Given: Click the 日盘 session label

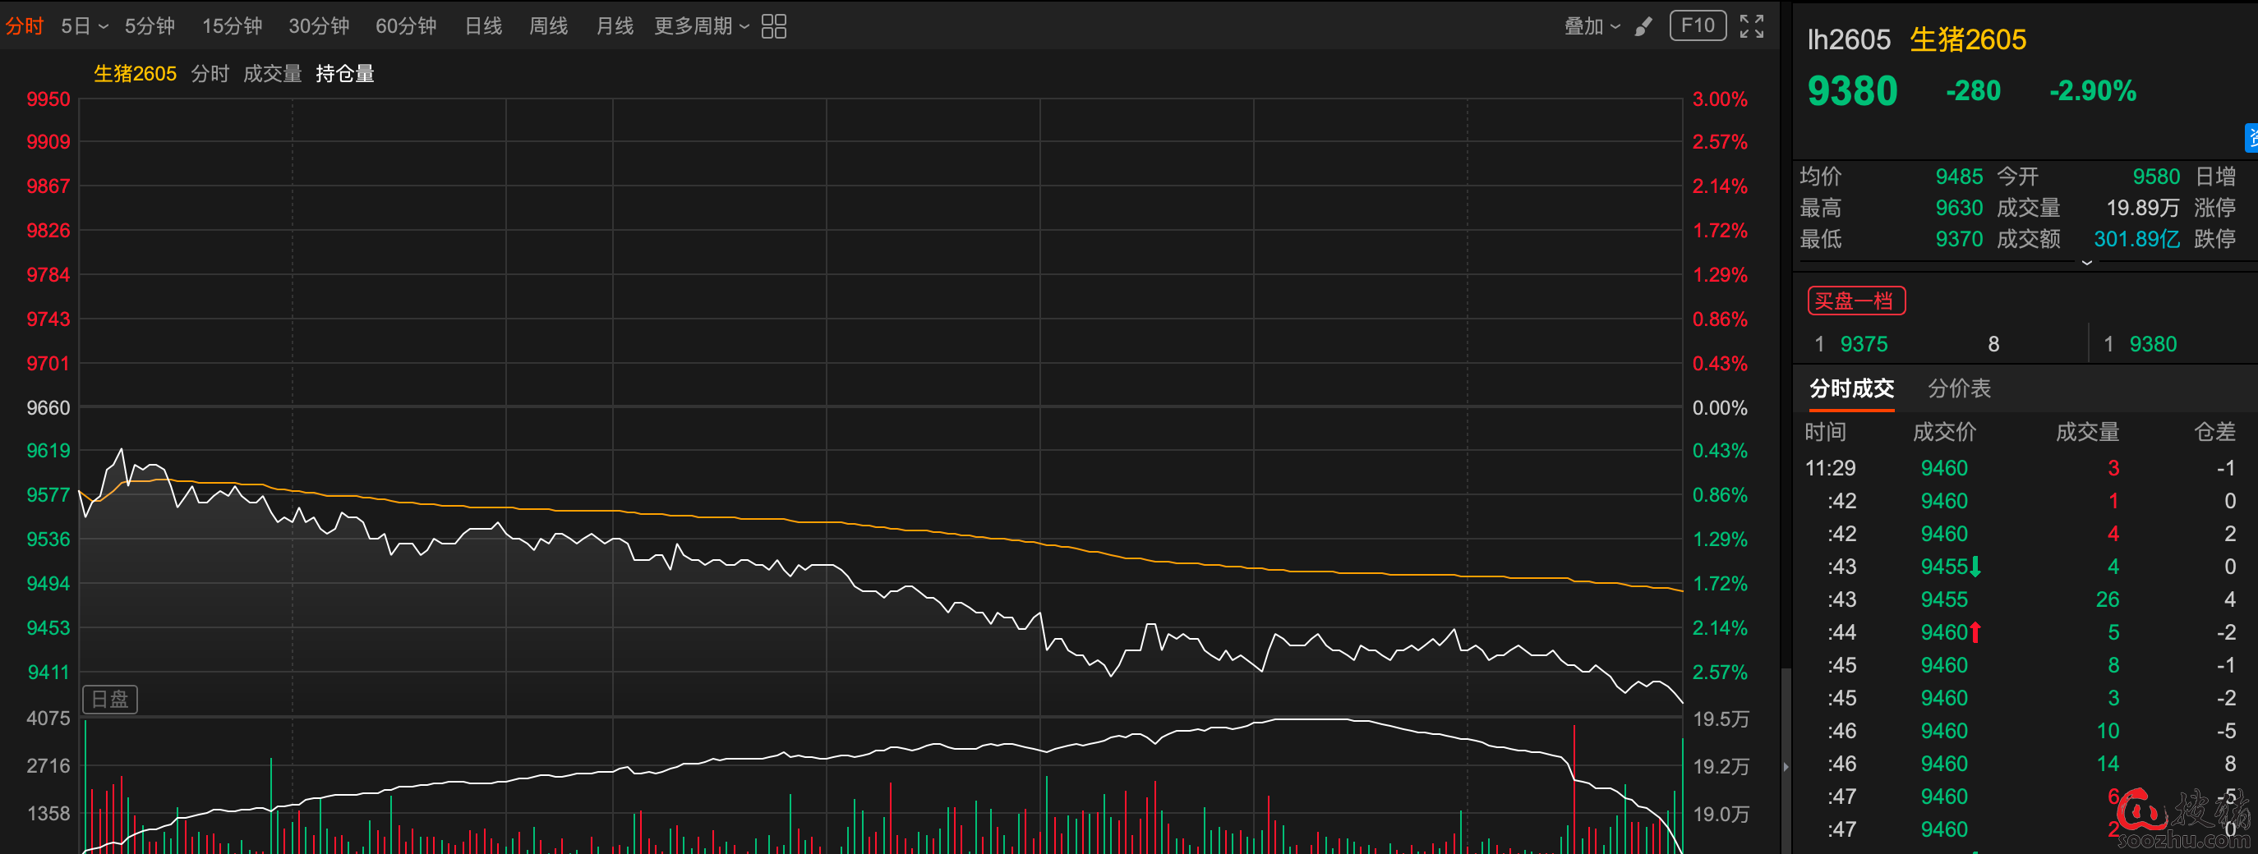Looking at the screenshot, I should (x=109, y=699).
